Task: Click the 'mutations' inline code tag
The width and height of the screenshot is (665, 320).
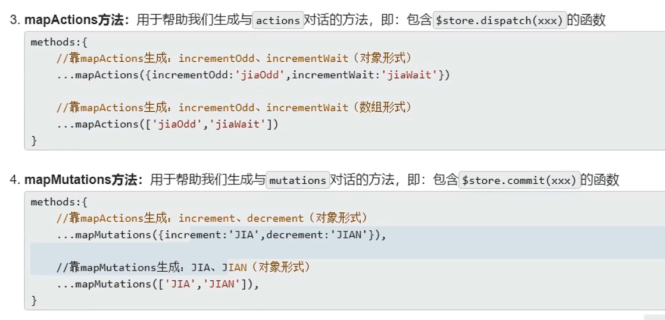Action: pos(298,180)
